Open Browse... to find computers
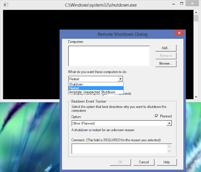 point(166,64)
